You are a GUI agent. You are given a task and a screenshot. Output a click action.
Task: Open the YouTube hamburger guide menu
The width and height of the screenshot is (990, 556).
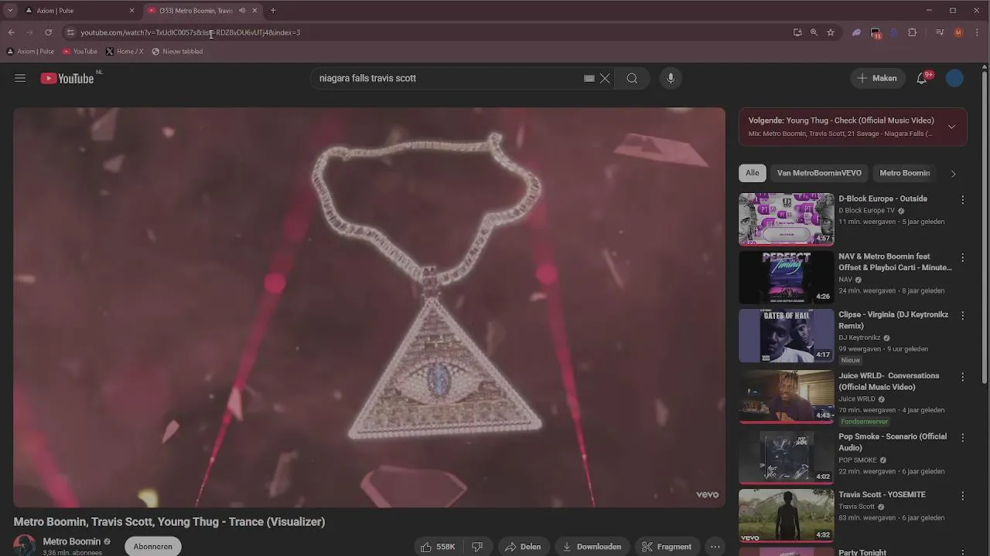[20, 78]
